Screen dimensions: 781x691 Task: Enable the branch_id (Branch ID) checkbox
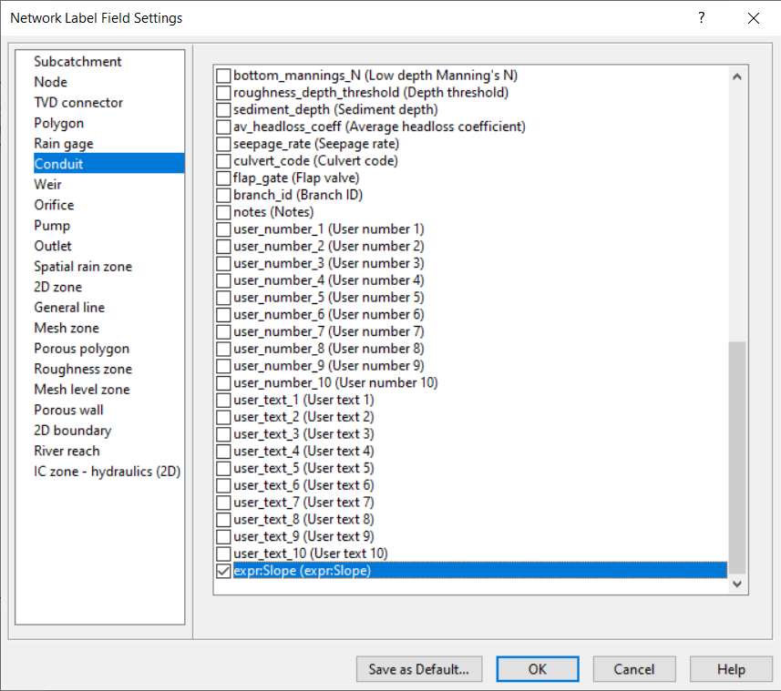click(222, 194)
